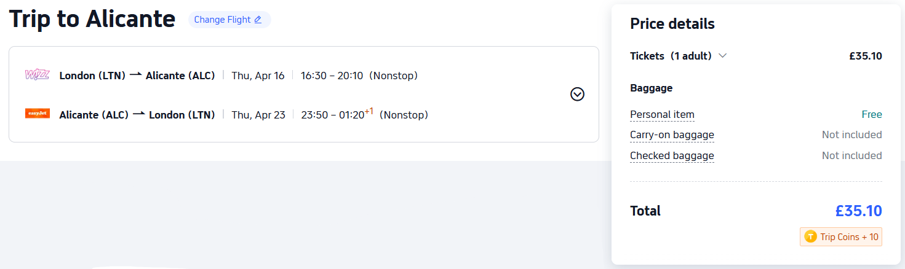Screen dimensions: 905x269
Task: Open the Personal item info link
Action: (662, 114)
